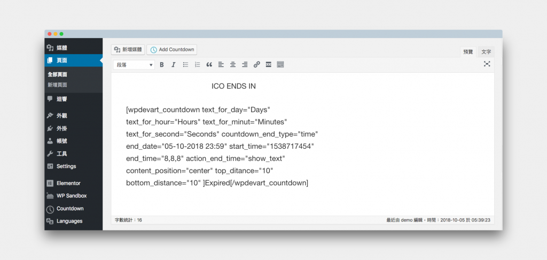The image size is (547, 260).
Task: Open the 外掛 plugins menu
Action: click(x=74, y=128)
